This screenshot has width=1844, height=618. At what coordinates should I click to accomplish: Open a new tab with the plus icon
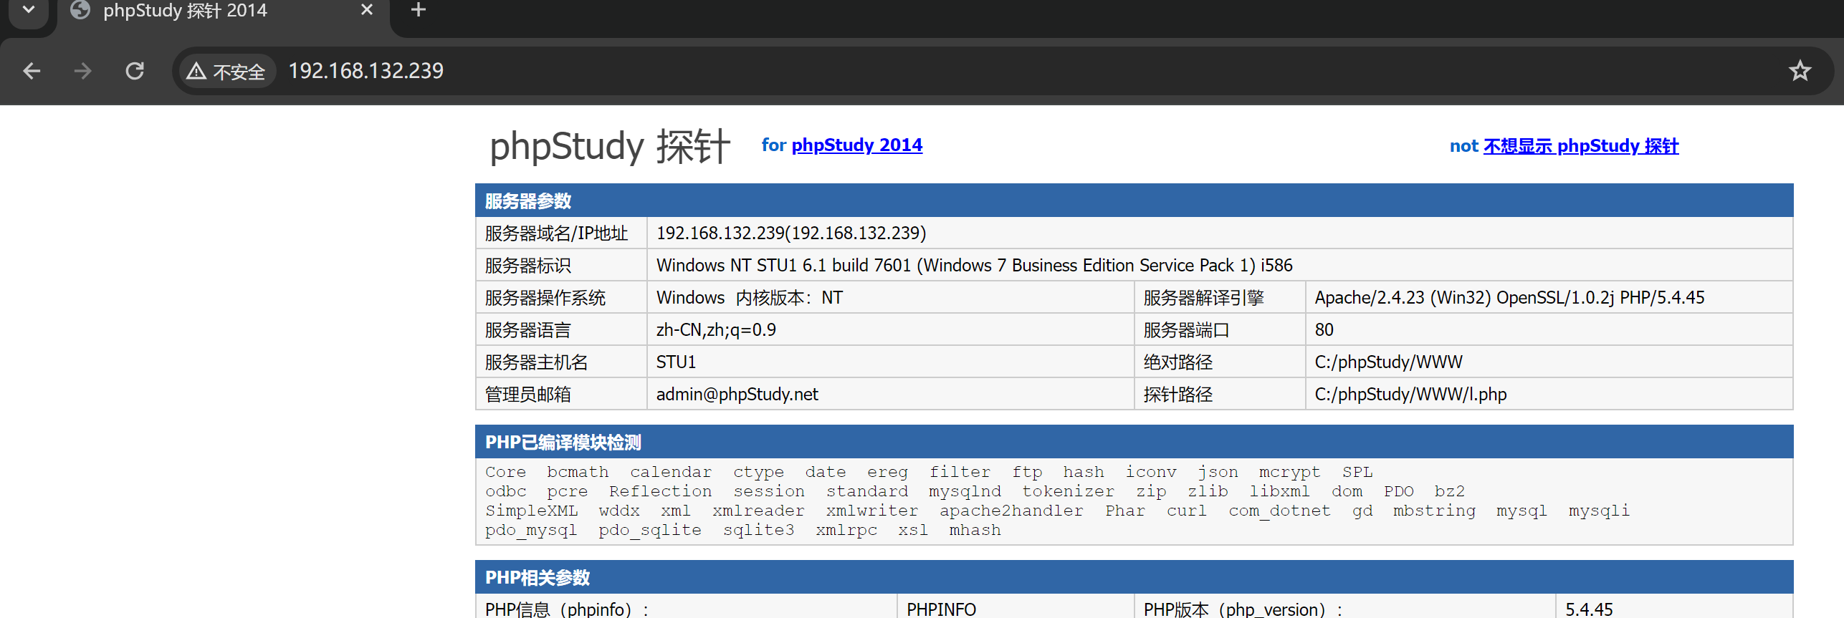pos(419,10)
